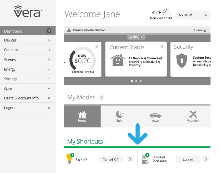Image resolution: width=219 pixels, height=173 pixels.
Task: Open the My House location dropdown
Action: point(193,15)
